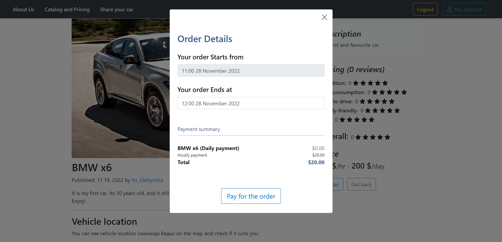
Task: Select the last star of family-friendly rating
Action: coord(397,111)
